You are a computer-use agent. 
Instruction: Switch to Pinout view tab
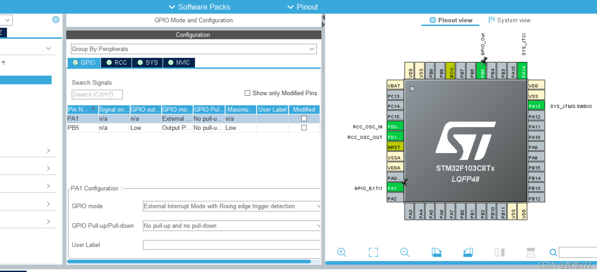[451, 20]
